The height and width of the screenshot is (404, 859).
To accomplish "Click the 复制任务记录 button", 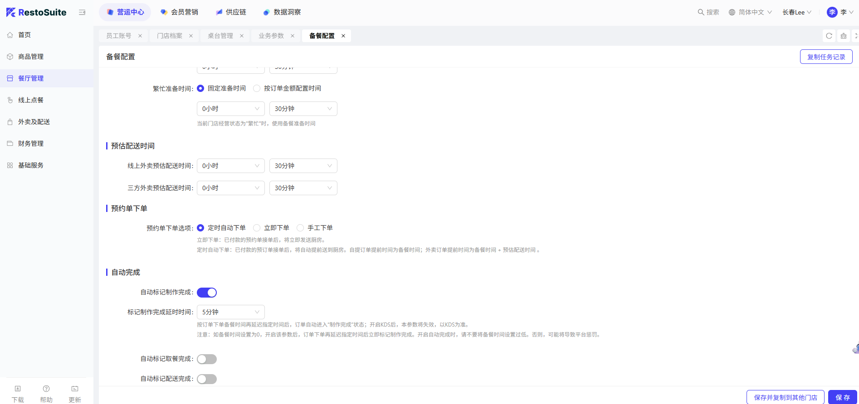I will coord(826,57).
